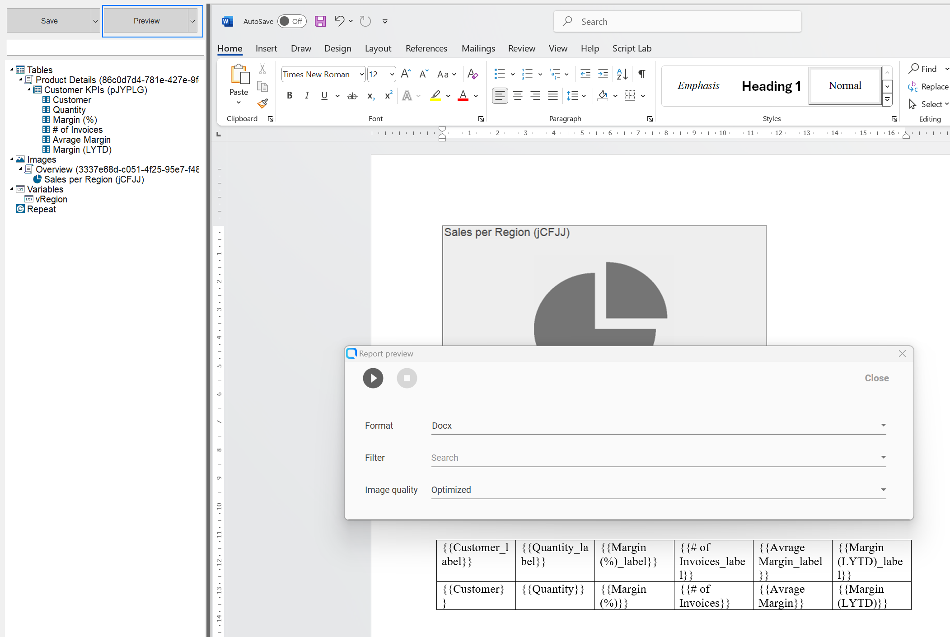Click the Clear All Formatting icon
950x637 pixels.
point(473,74)
